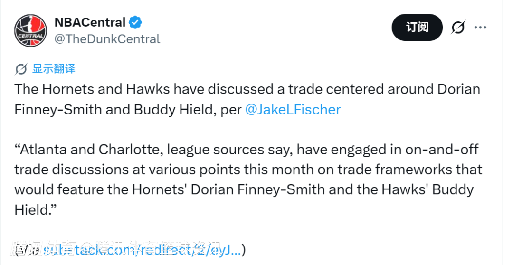Open the NBACentral basketball logo avatar
This screenshot has height=265, width=513.
point(31,30)
